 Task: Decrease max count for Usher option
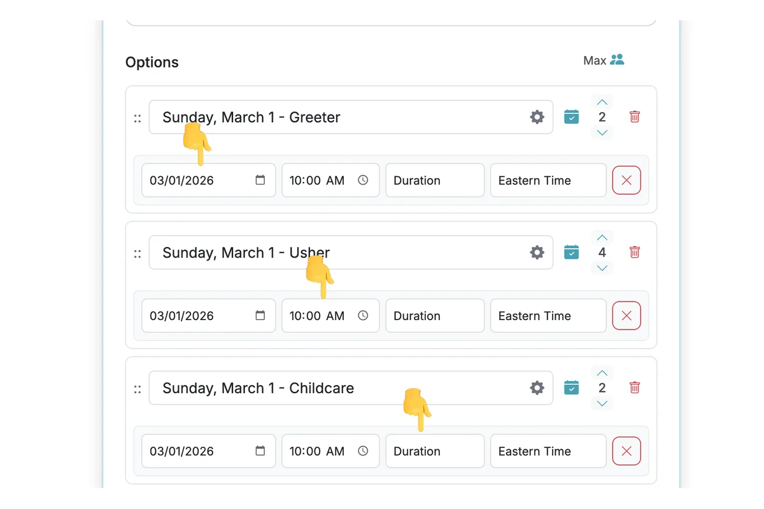pyautogui.click(x=602, y=268)
